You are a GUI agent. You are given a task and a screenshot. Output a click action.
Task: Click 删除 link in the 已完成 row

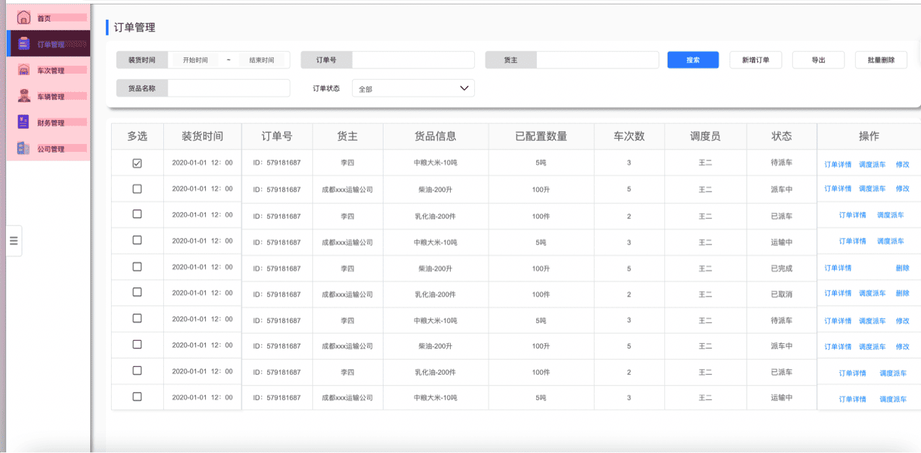coord(903,268)
